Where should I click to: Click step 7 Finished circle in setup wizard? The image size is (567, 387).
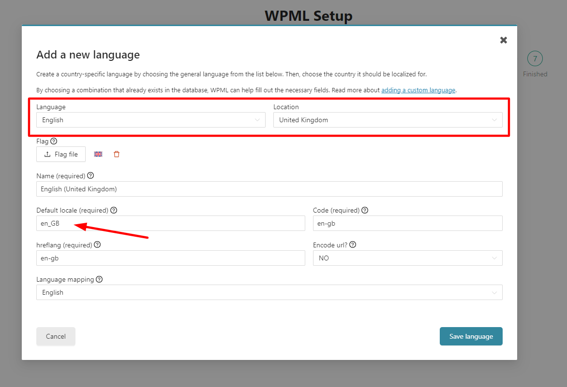pyautogui.click(x=535, y=58)
